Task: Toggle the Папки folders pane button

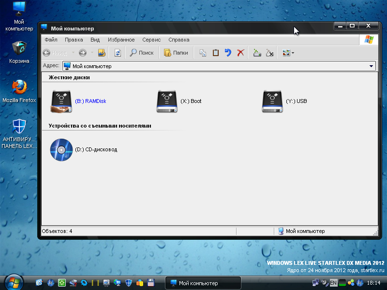Action: pyautogui.click(x=176, y=53)
